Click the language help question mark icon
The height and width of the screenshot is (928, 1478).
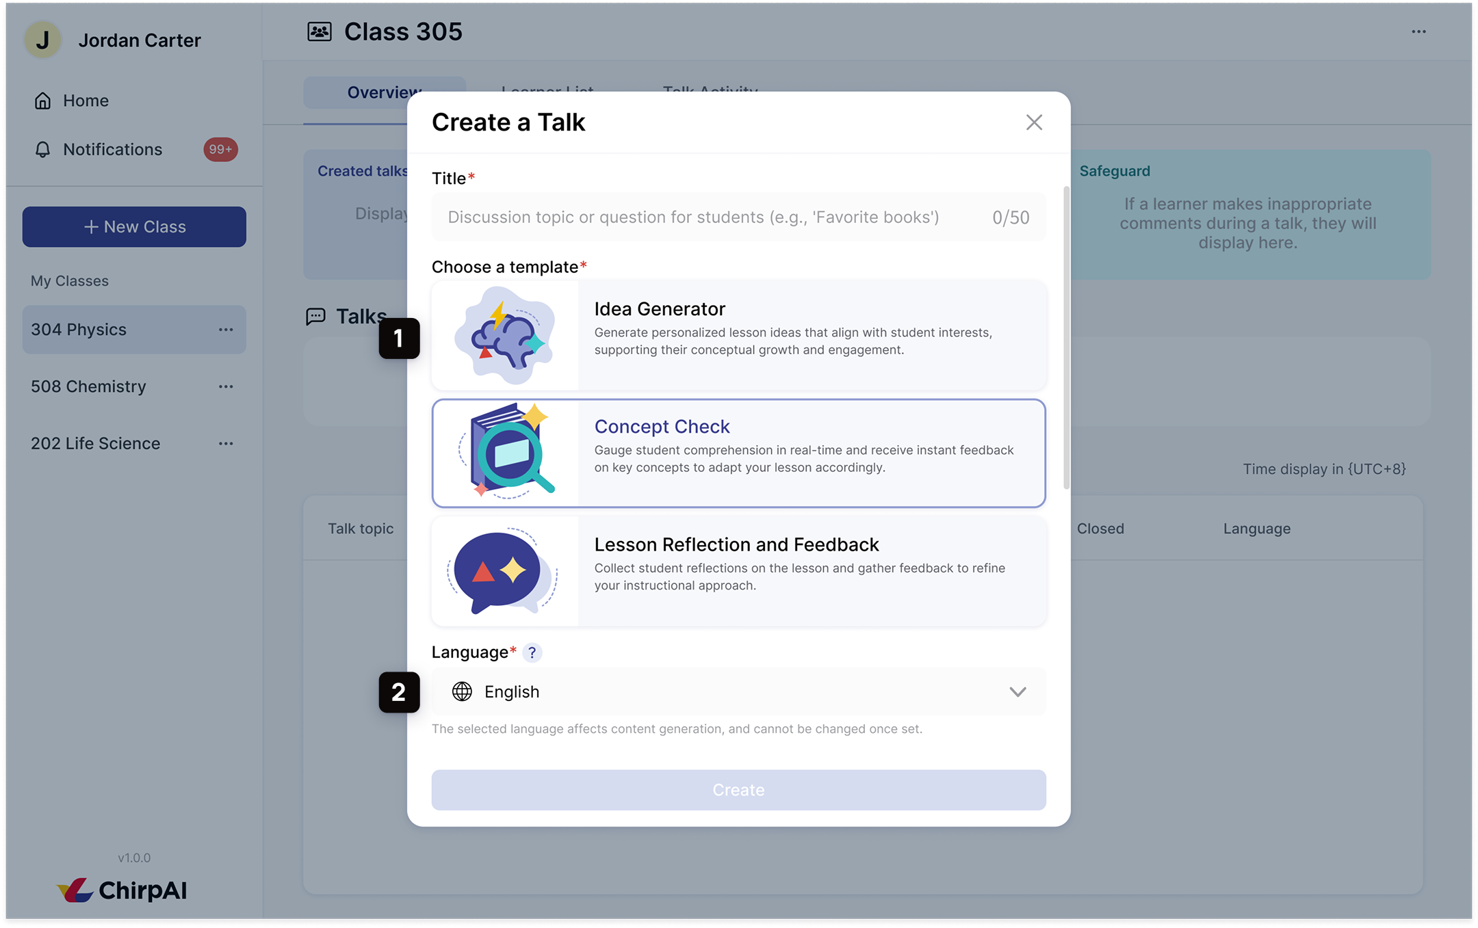point(532,652)
